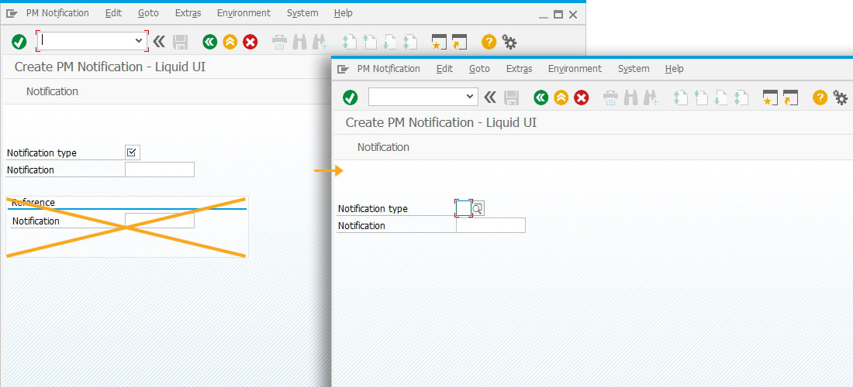Click green Enter checkmark in back window
Viewport: 853px width, 387px height.
pos(19,42)
